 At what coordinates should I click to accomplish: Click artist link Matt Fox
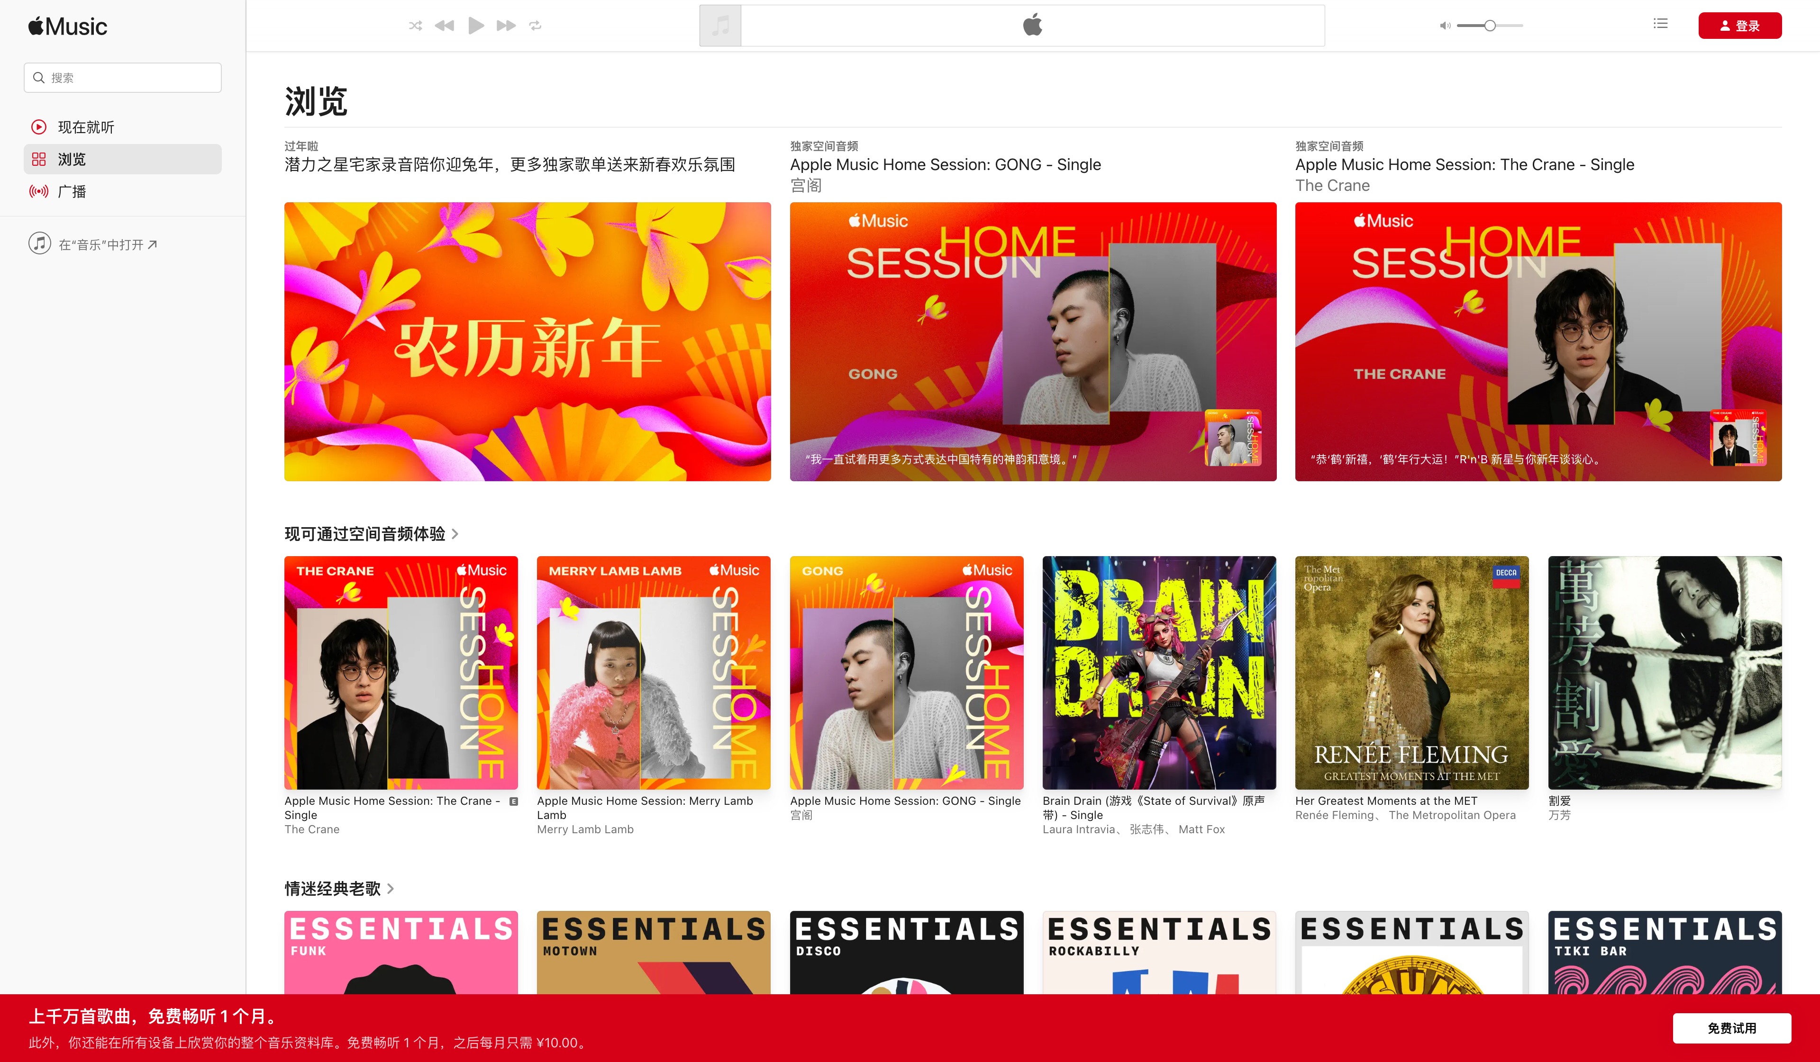(x=1201, y=829)
